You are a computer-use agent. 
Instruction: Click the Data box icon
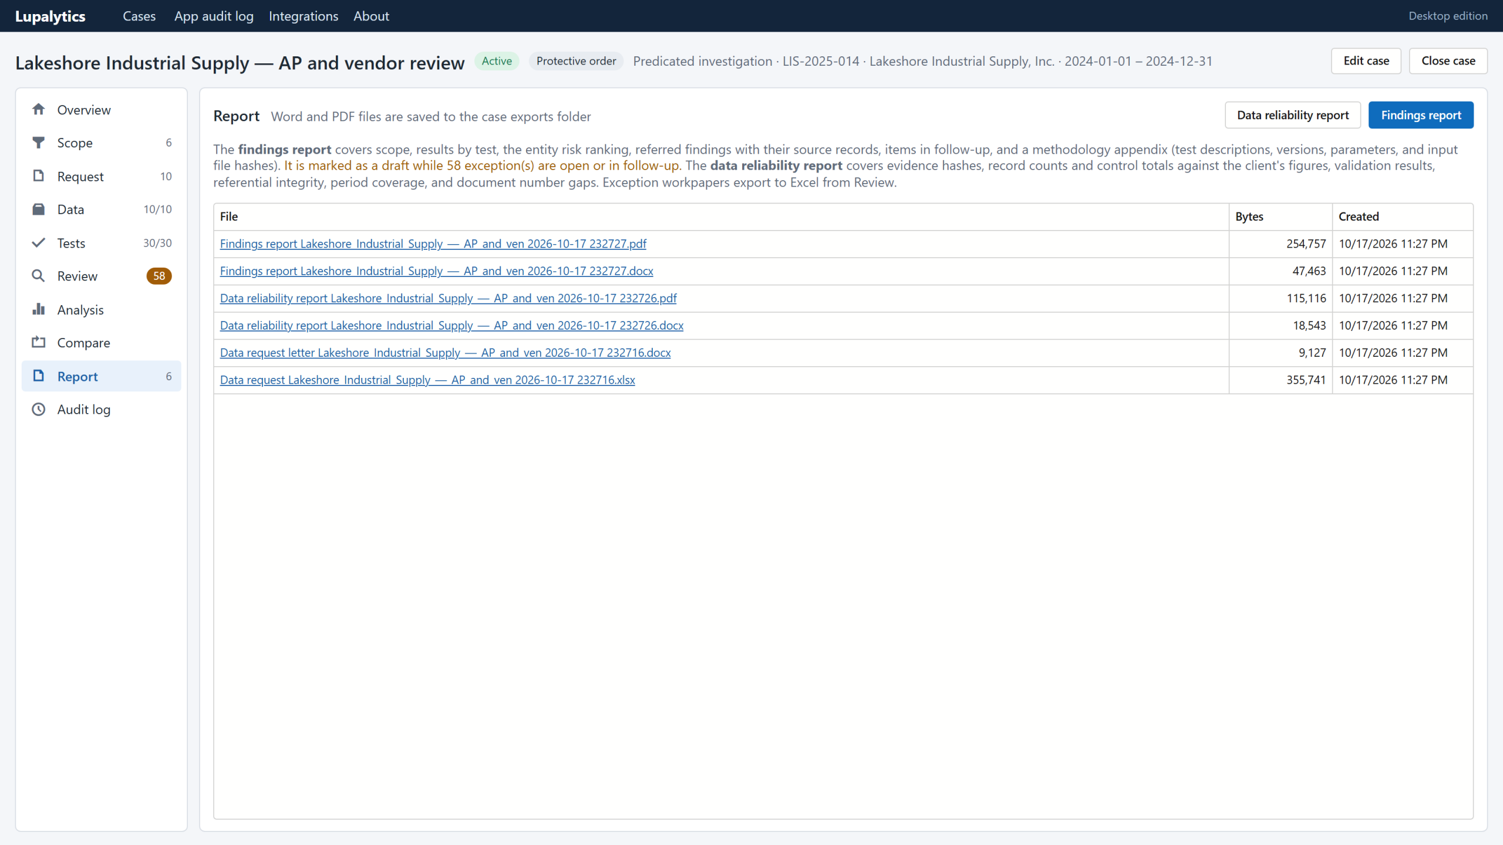[x=39, y=209]
